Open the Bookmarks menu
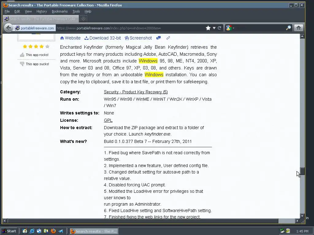 click(x=60, y=11)
